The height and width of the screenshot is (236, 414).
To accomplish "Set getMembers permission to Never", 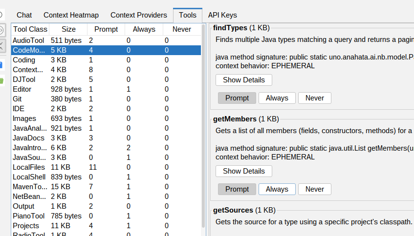I will 315,189.
